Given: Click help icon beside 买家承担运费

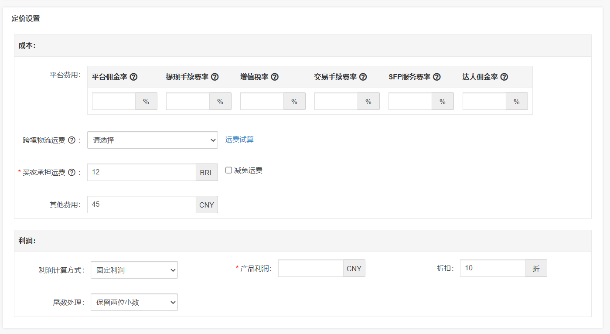Looking at the screenshot, I should [72, 173].
